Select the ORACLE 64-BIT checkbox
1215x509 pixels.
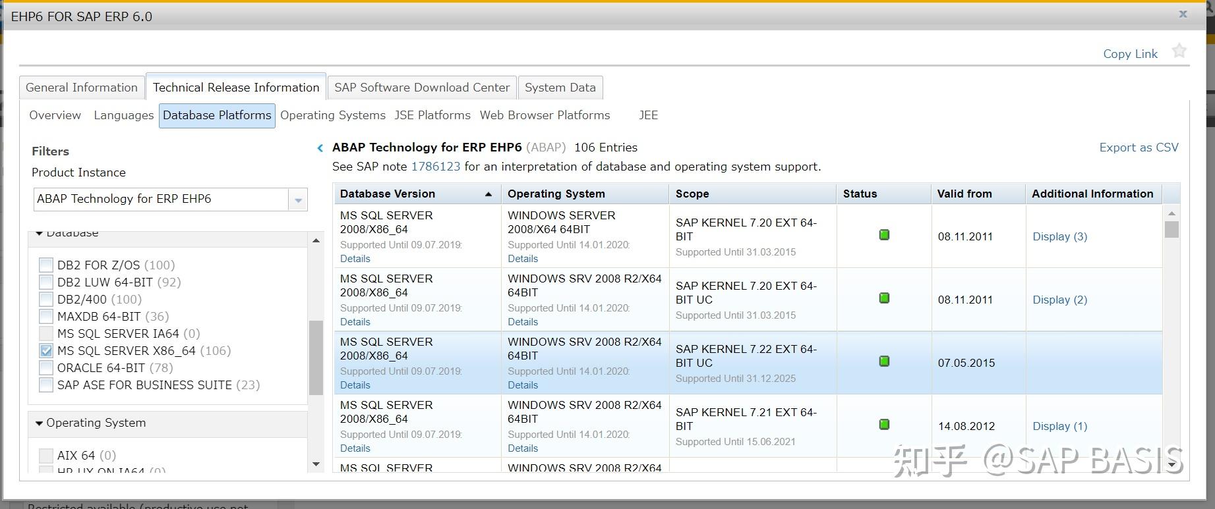click(x=46, y=368)
